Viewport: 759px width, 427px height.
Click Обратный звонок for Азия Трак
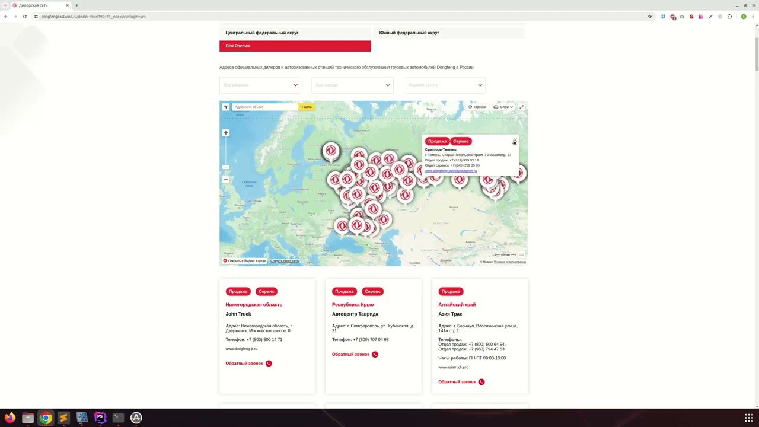coord(461,382)
